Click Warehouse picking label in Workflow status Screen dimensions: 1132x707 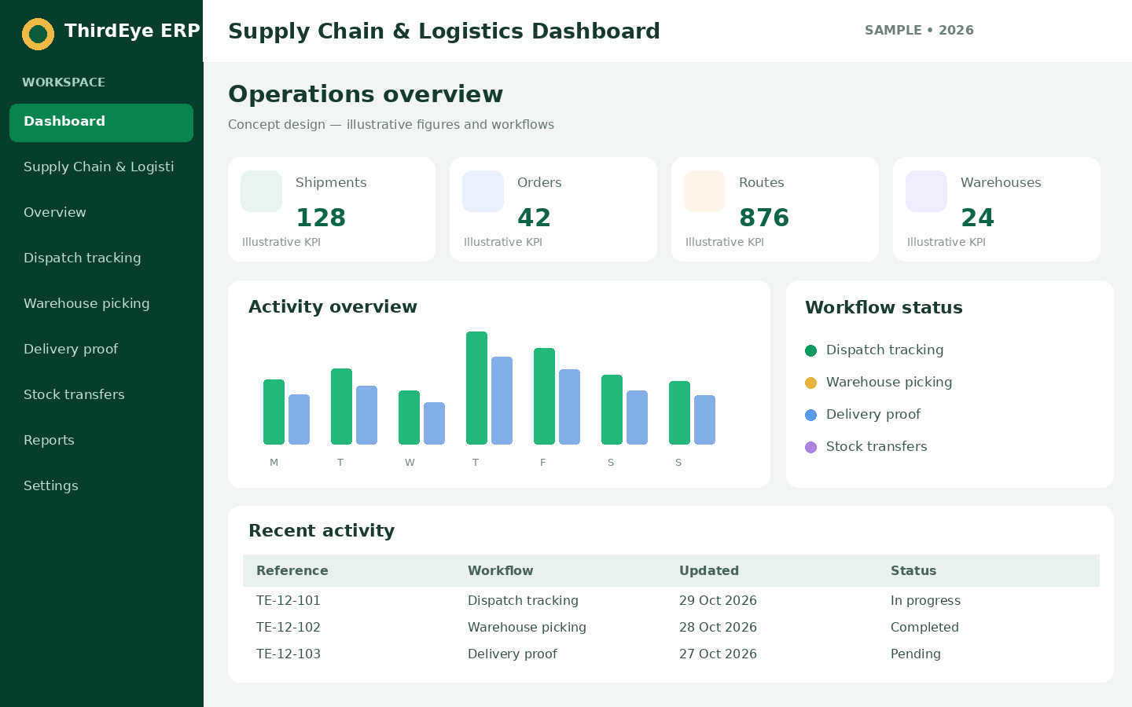pos(889,382)
